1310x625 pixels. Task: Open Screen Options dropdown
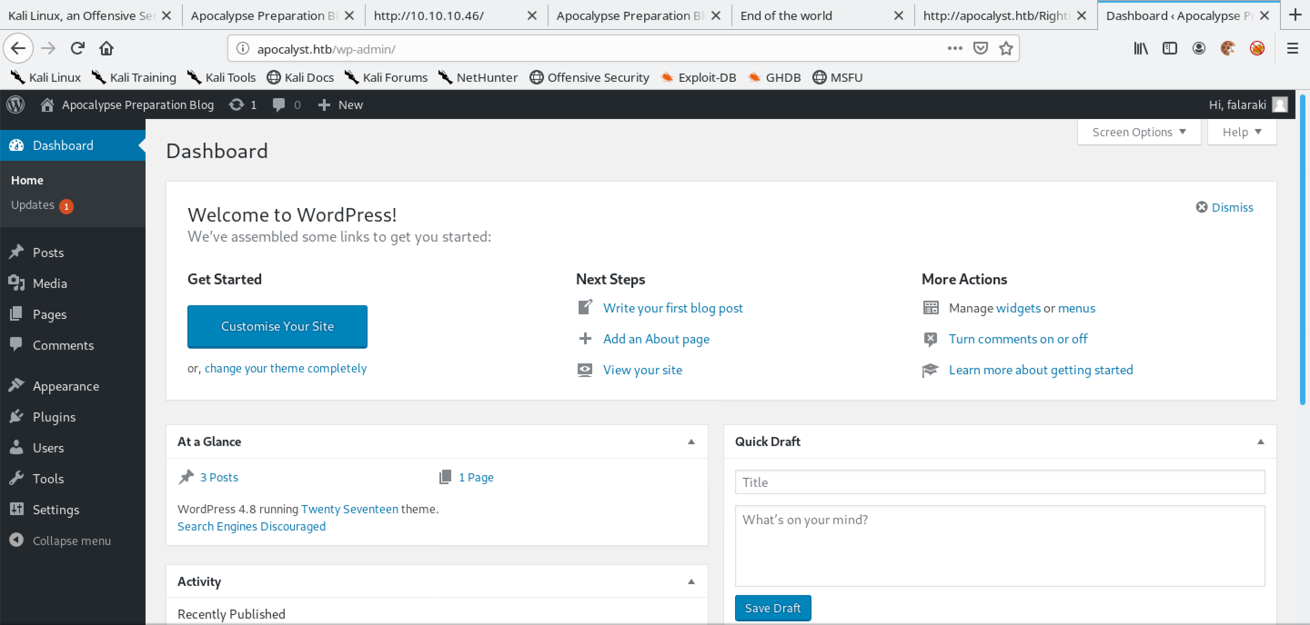[1139, 132]
